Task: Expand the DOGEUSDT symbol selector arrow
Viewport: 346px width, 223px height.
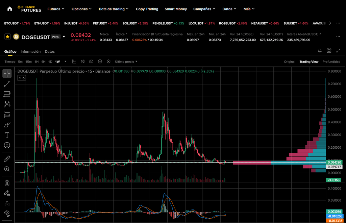Action: [x=64, y=36]
